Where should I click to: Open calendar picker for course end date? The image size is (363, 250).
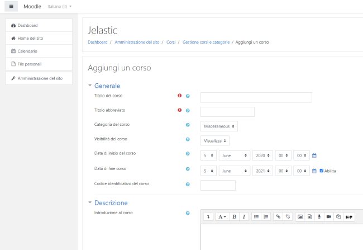pos(314,171)
